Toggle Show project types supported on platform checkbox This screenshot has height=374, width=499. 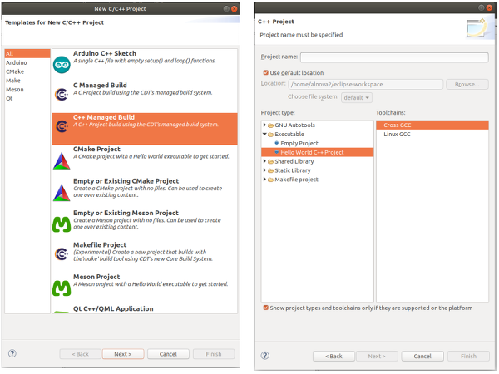coord(266,308)
